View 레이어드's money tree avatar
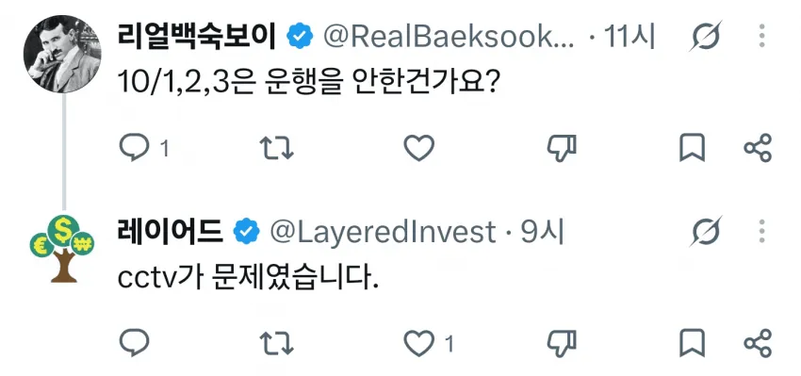 pos(62,250)
